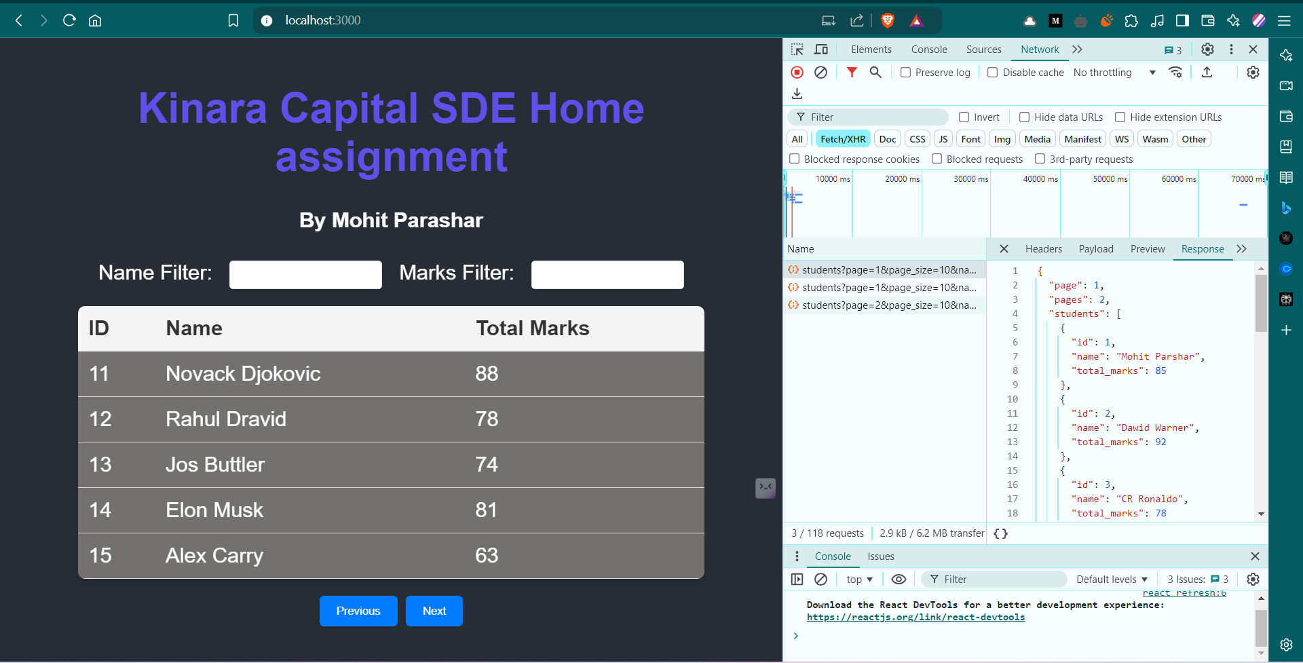Click the 40000 ms timeline marker
This screenshot has height=663, width=1303.
click(x=1040, y=179)
